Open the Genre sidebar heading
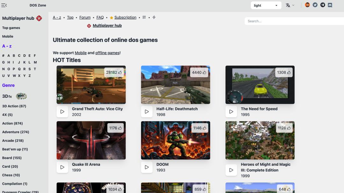 8,85
